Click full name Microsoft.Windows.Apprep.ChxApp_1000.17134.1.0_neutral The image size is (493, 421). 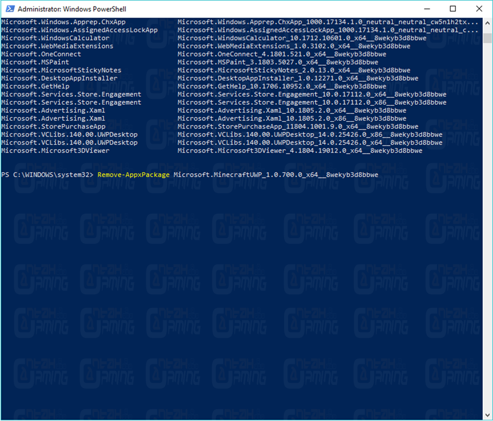[328, 22]
